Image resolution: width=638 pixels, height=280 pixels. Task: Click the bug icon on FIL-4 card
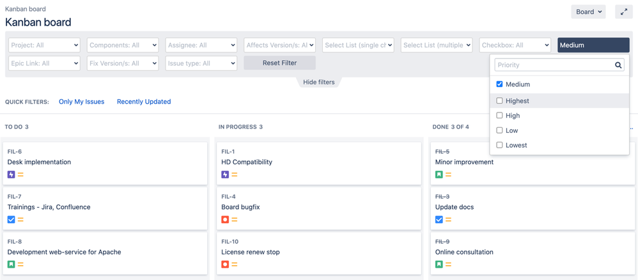225,219
